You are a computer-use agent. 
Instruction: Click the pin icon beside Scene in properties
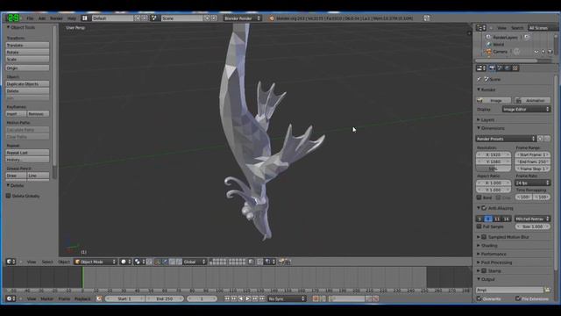(x=479, y=79)
